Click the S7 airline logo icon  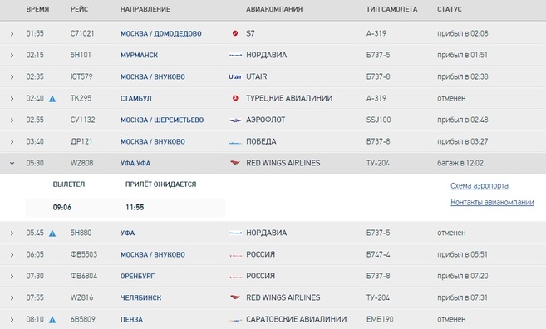235,33
